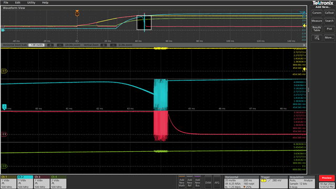Open the Ch 2 settings badge

click(x=25, y=182)
